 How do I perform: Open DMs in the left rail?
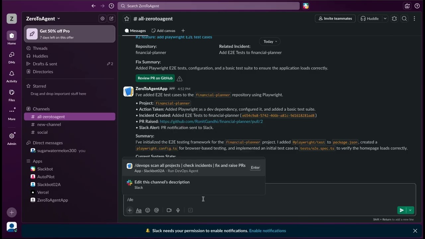(x=12, y=57)
